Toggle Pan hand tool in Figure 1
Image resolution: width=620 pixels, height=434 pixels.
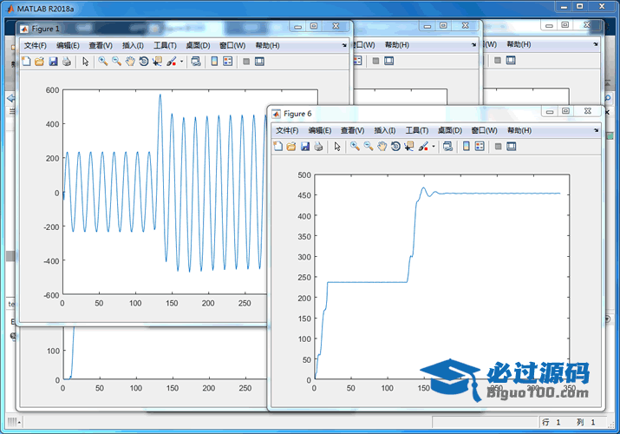point(130,62)
